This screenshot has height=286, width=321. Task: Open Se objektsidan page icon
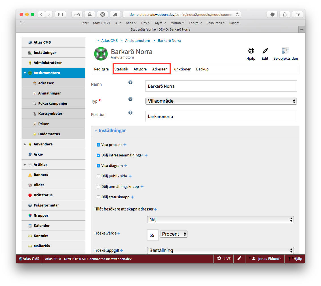(285, 51)
